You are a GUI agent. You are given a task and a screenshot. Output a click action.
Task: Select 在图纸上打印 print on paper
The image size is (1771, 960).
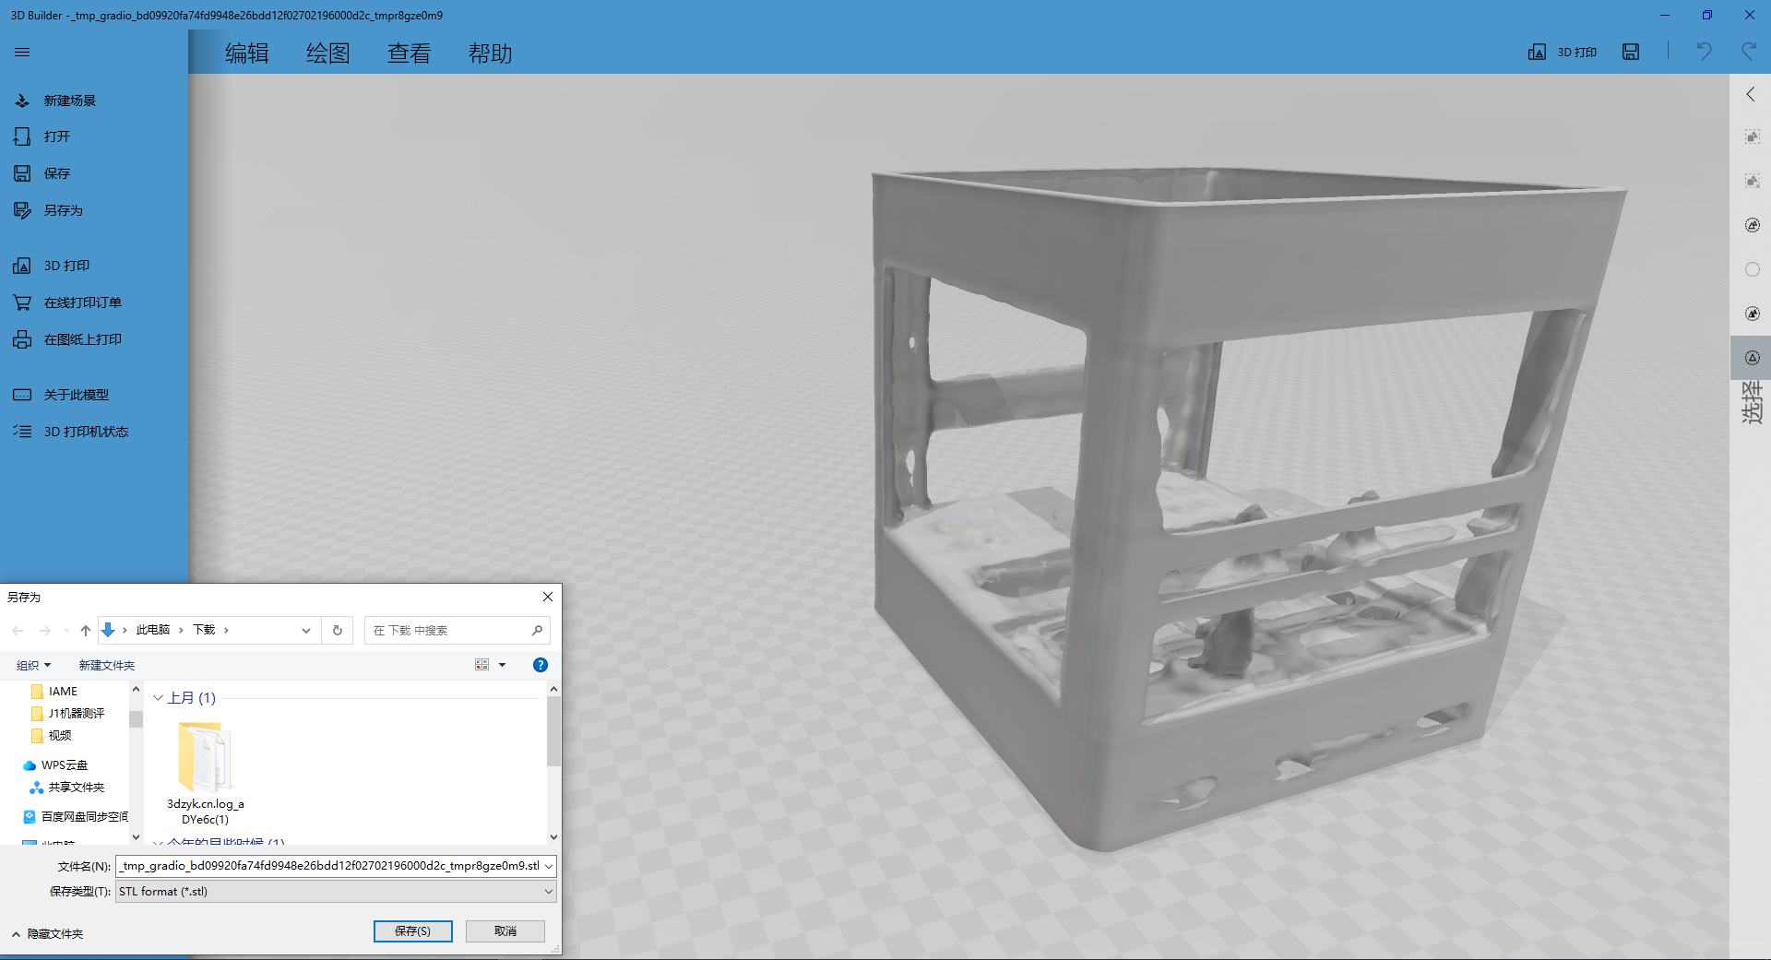click(82, 339)
